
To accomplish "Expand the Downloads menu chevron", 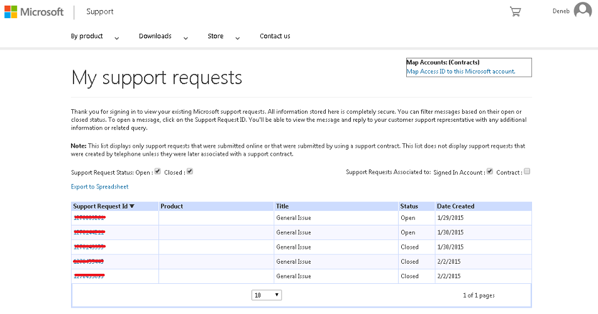I will tap(185, 38).
